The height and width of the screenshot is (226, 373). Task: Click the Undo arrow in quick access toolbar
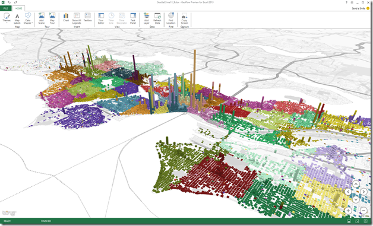click(x=9, y=2)
